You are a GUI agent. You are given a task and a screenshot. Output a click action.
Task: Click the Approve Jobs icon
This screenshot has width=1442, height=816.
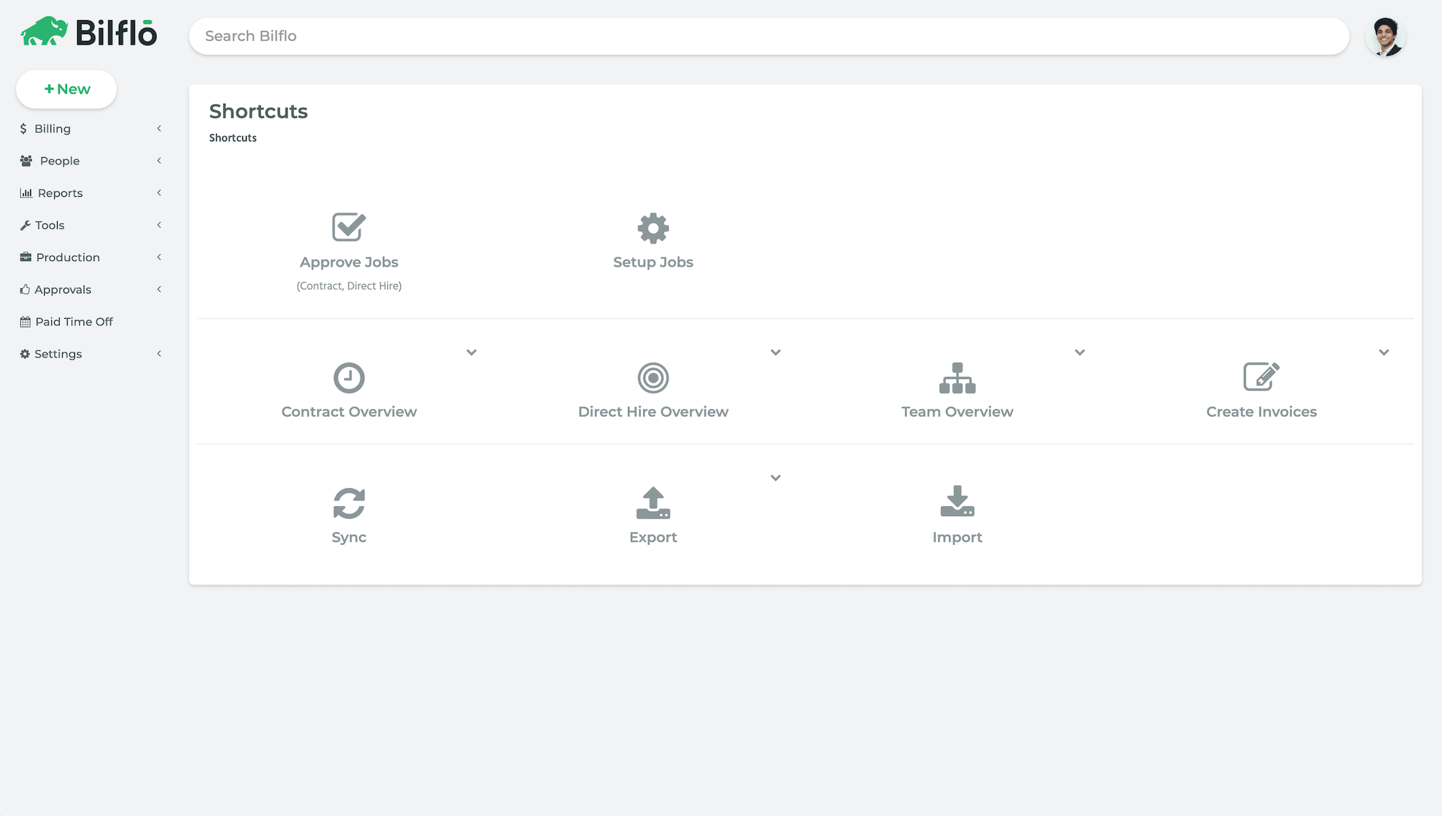[349, 227]
